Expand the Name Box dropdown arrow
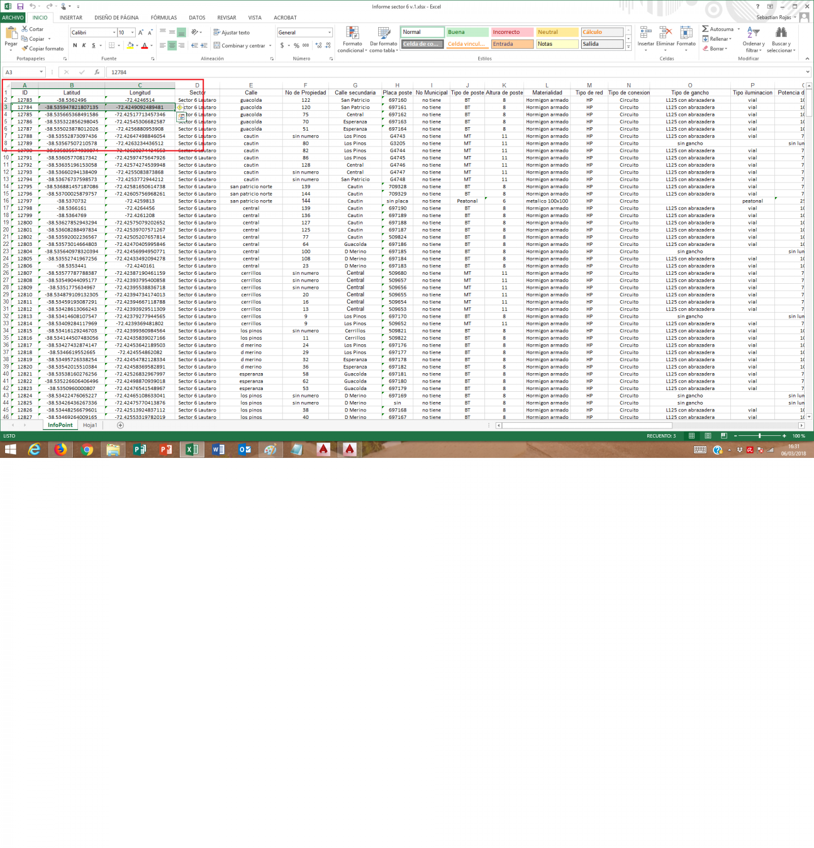The image size is (814, 848). pyautogui.click(x=41, y=72)
